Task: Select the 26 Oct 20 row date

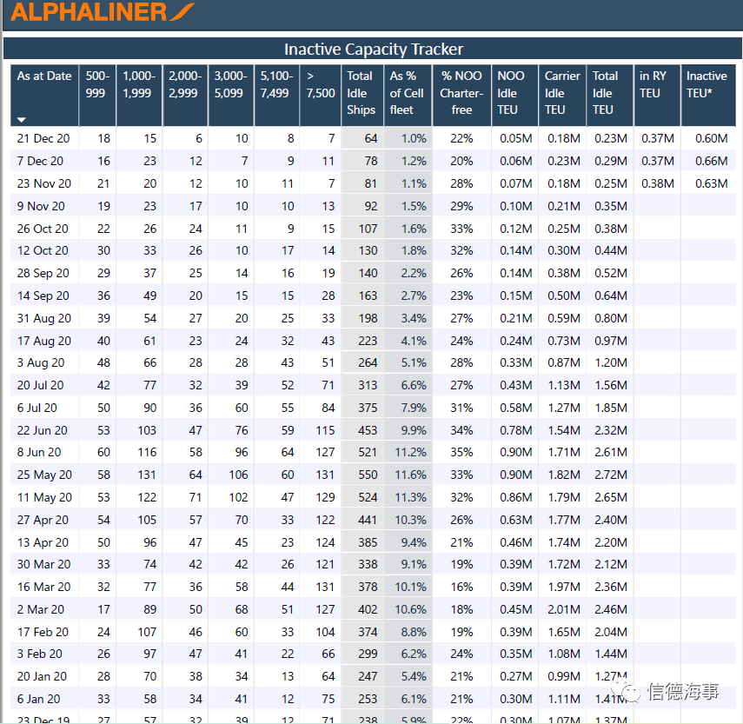Action: (43, 229)
